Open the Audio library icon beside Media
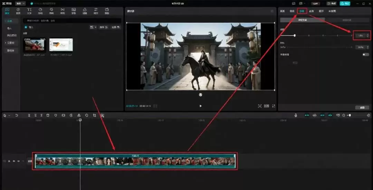The width and height of the screenshot is (373, 190). (x=18, y=11)
